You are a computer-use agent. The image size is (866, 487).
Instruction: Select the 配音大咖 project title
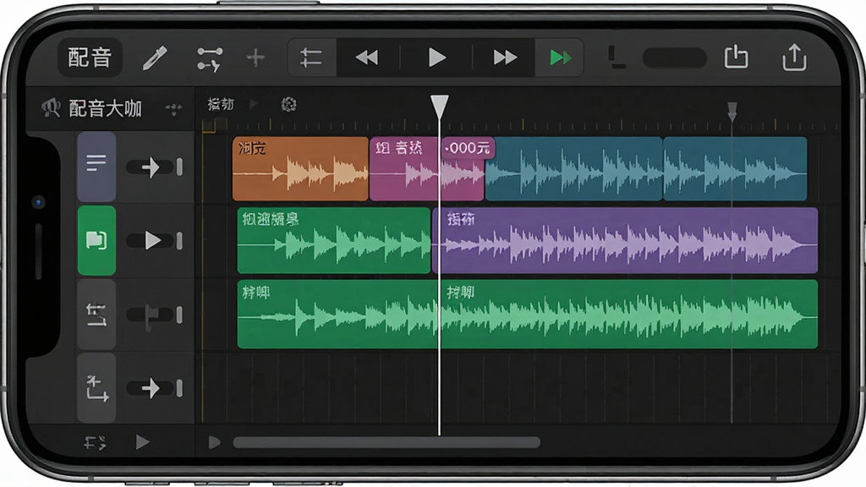[x=105, y=108]
